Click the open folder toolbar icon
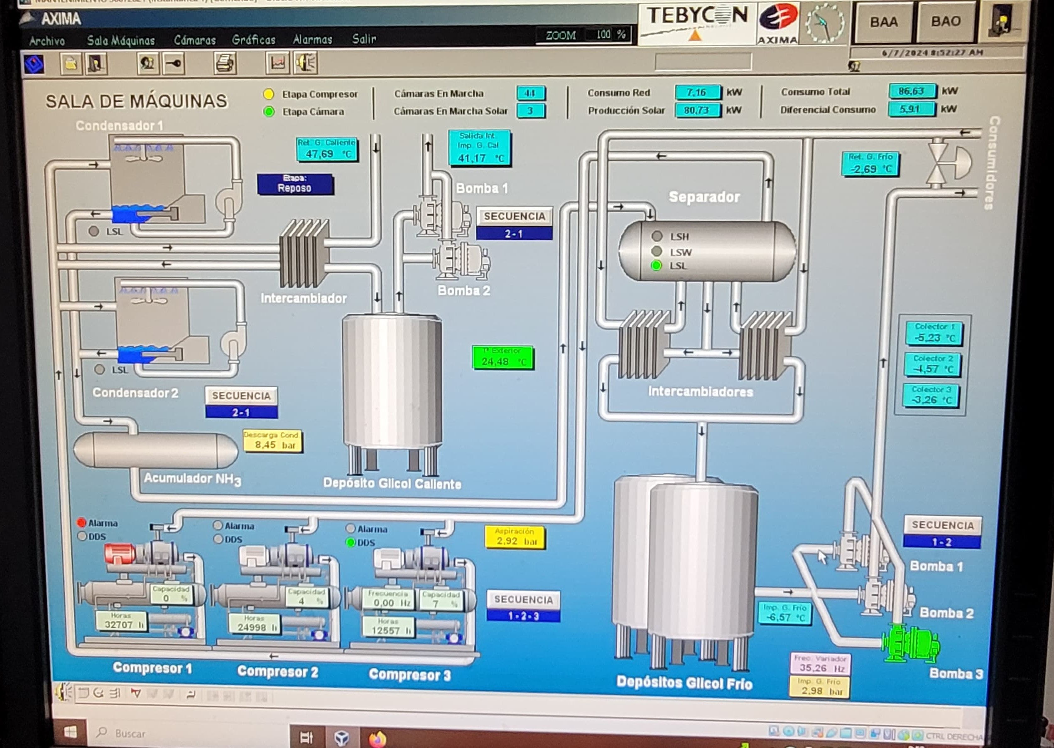 71,64
